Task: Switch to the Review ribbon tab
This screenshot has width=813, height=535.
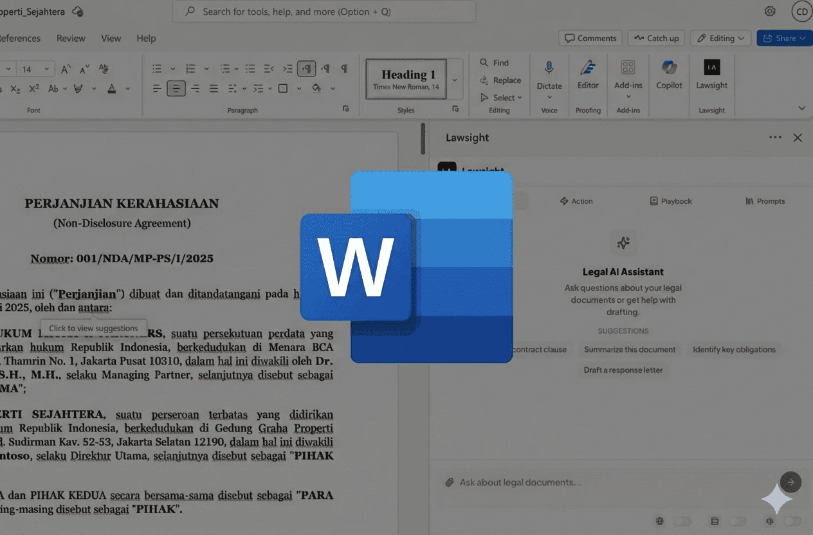Action: pyautogui.click(x=71, y=38)
